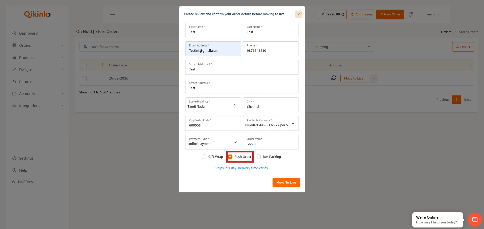Click the Settings gear icon
484x229 pixels.
coord(14,158)
